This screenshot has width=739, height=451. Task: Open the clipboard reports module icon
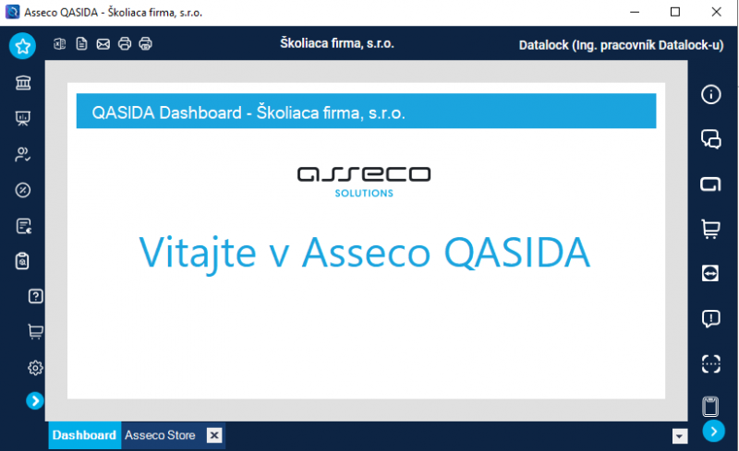tap(22, 261)
